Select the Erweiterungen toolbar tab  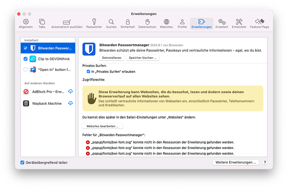tap(202, 23)
